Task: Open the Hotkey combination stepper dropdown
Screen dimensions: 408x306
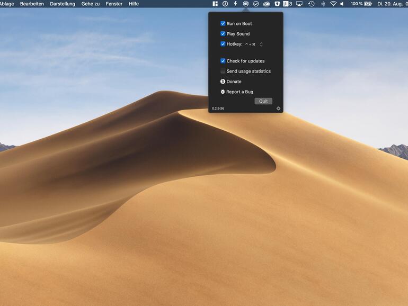Action: click(x=261, y=44)
